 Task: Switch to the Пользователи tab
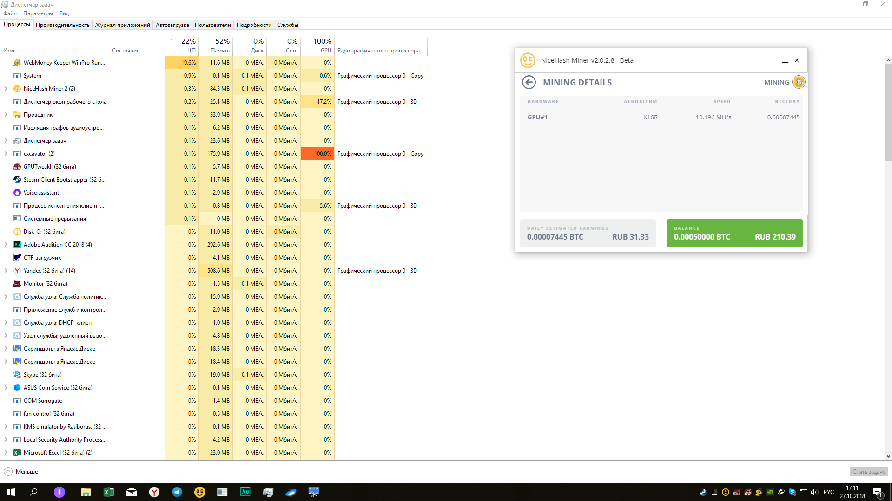[213, 25]
